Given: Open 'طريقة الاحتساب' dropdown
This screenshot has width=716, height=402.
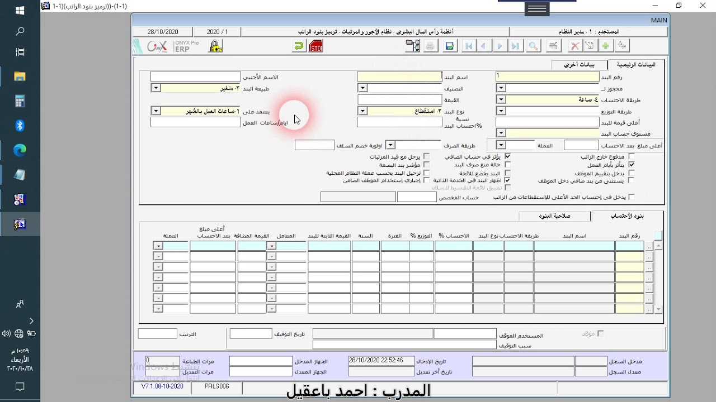Looking at the screenshot, I should [501, 99].
